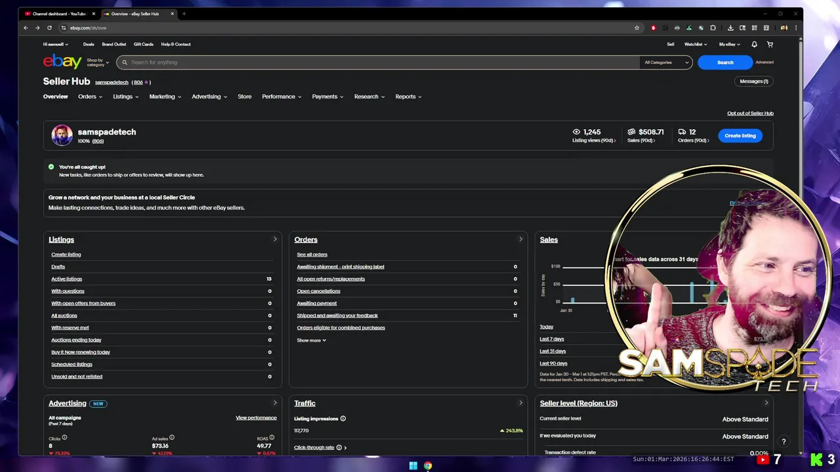
Task: Open the Orders menu in Seller Hub
Action: coord(90,96)
